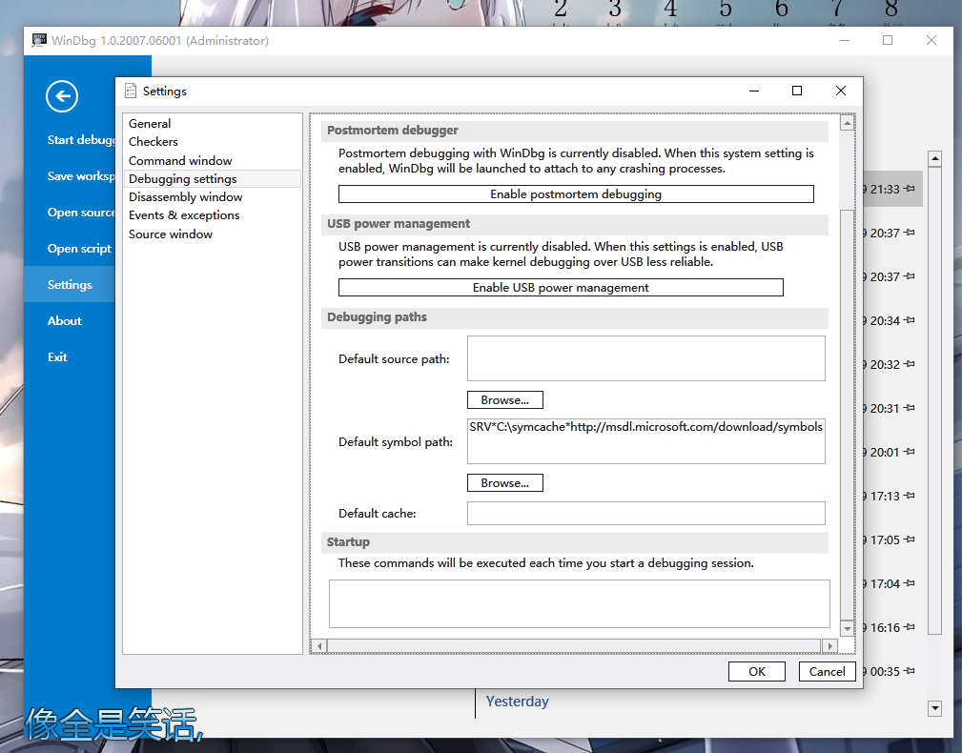The image size is (962, 753).
Task: Focus the Default cache input field
Action: [x=646, y=513]
